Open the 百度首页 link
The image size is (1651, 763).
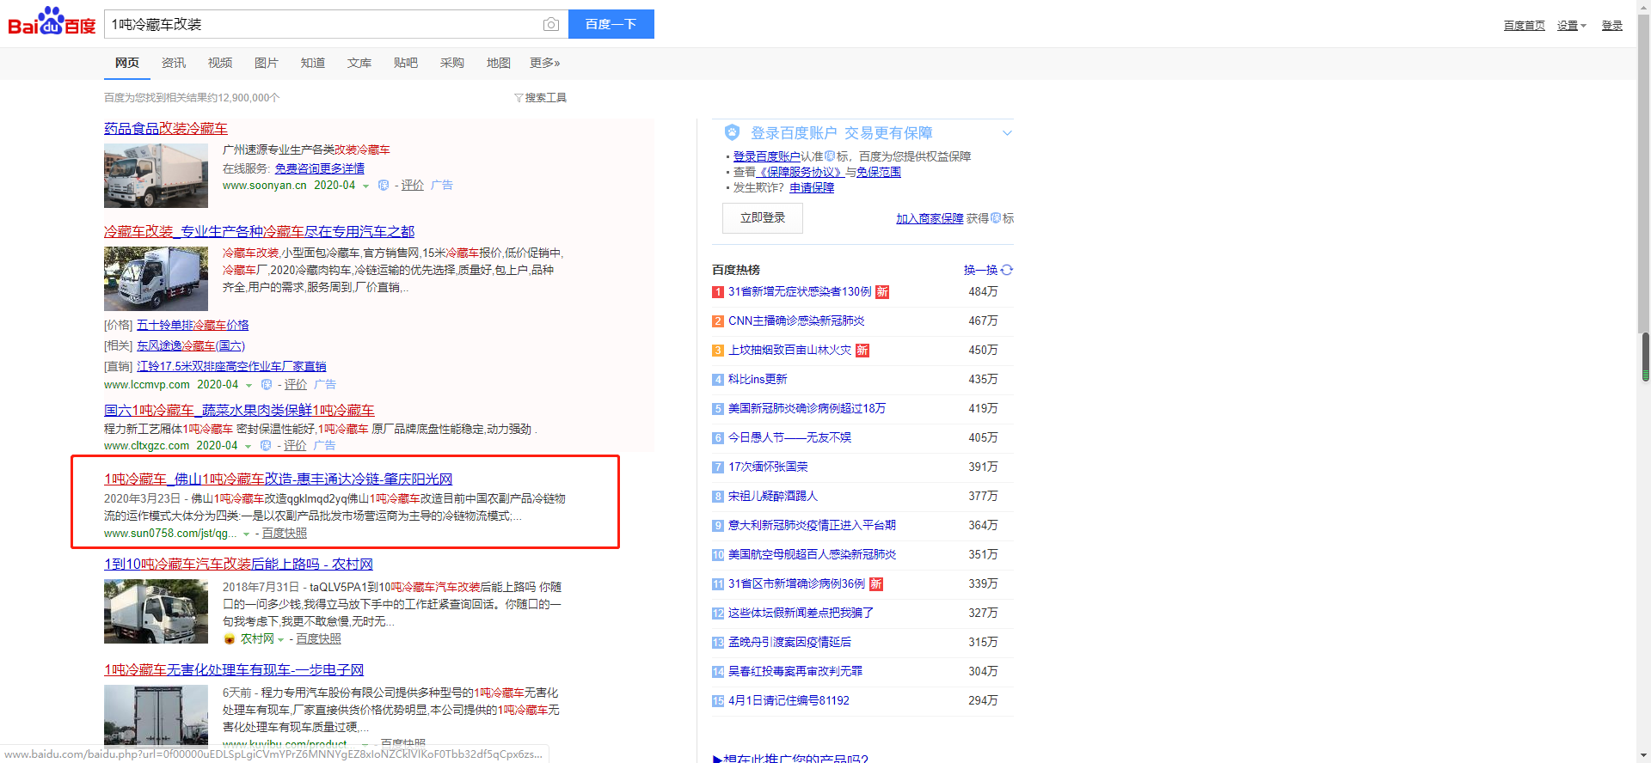click(x=1524, y=26)
